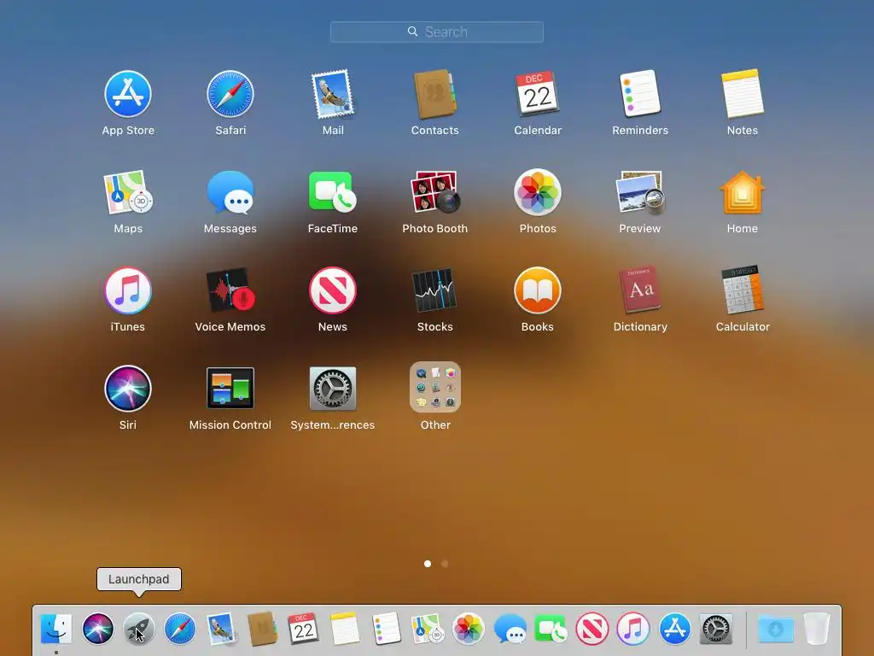Open Mail in the Launchpad grid
This screenshot has height=656, width=874.
(x=333, y=94)
